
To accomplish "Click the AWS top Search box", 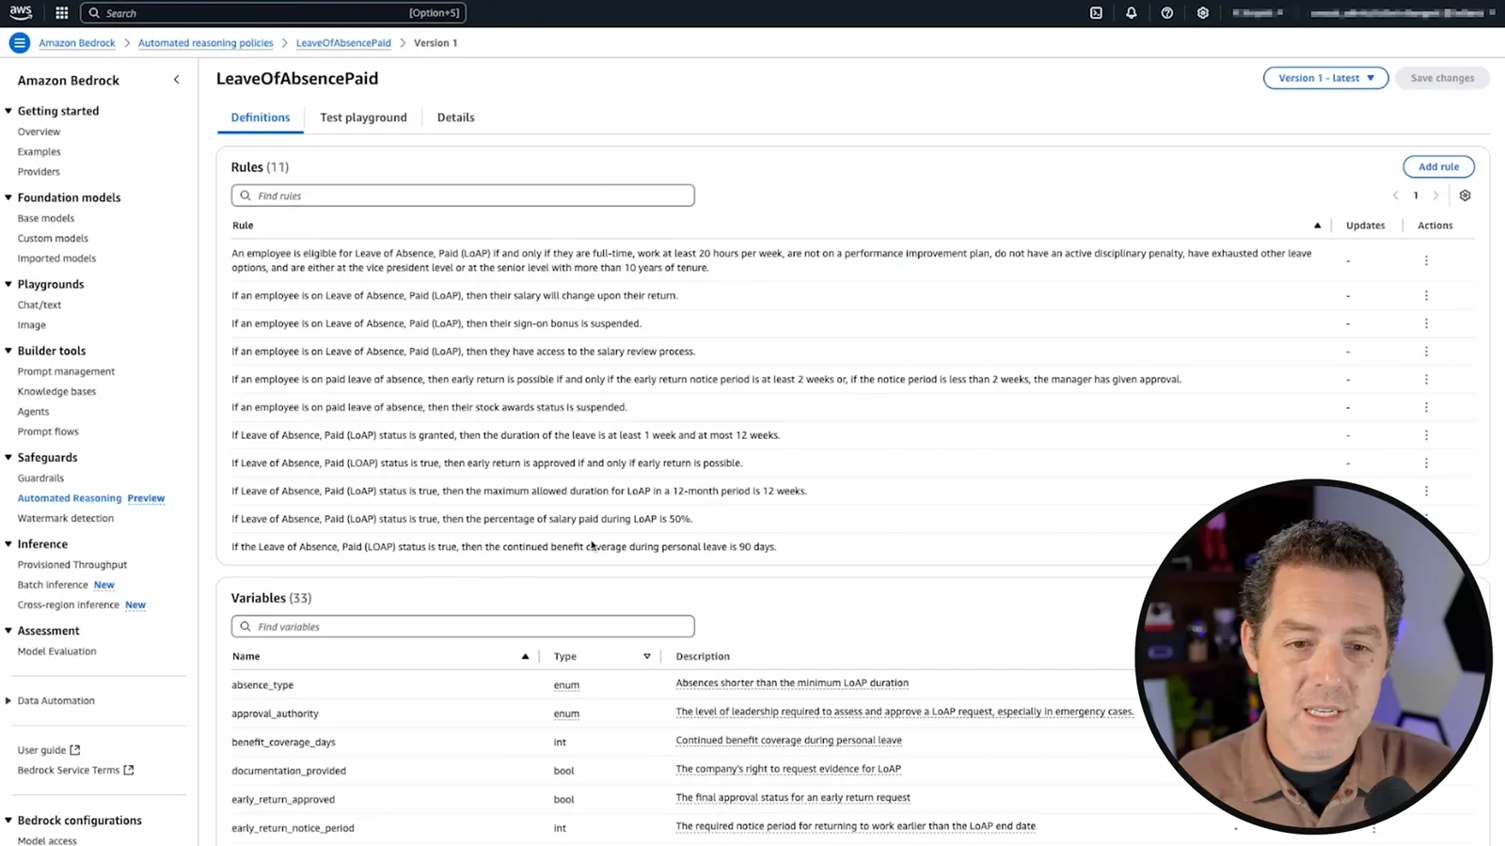I will tap(273, 13).
